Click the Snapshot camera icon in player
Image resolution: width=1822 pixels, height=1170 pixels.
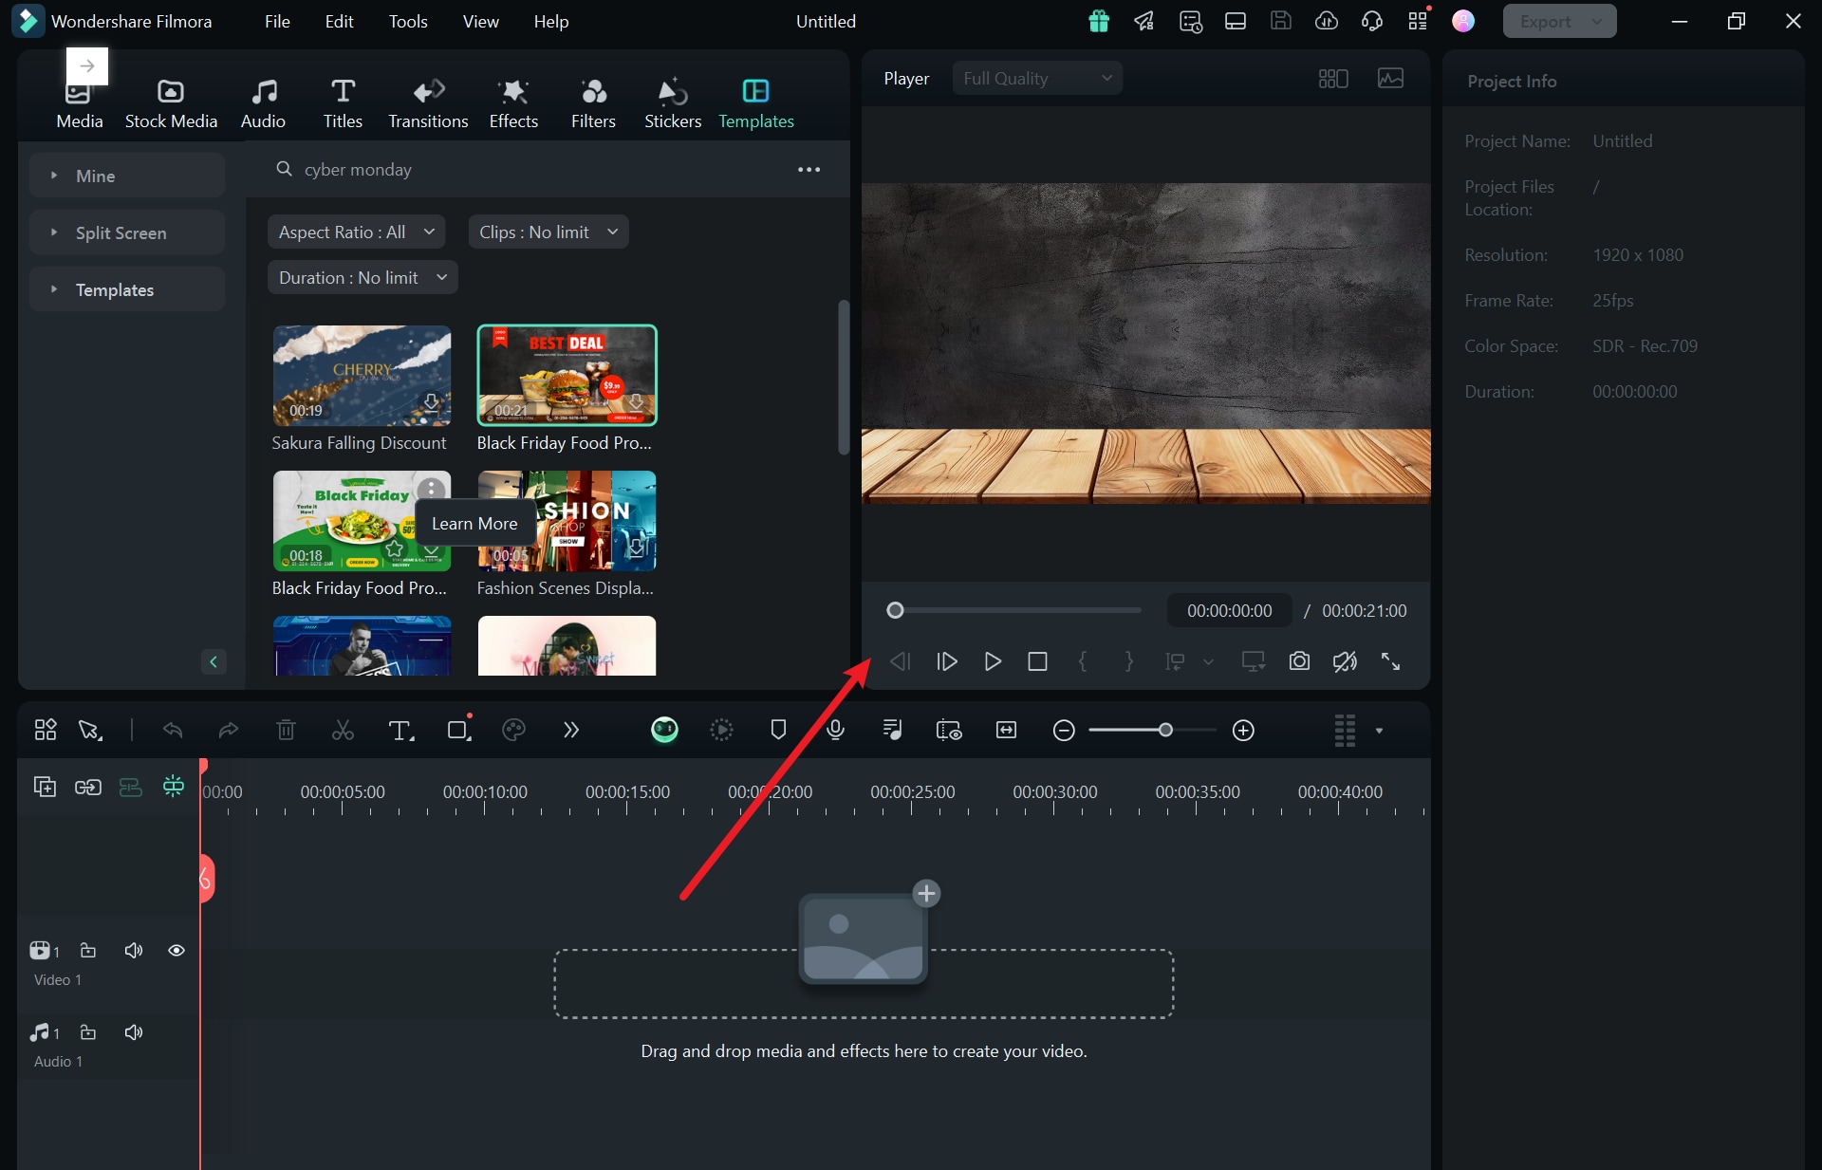(x=1300, y=661)
